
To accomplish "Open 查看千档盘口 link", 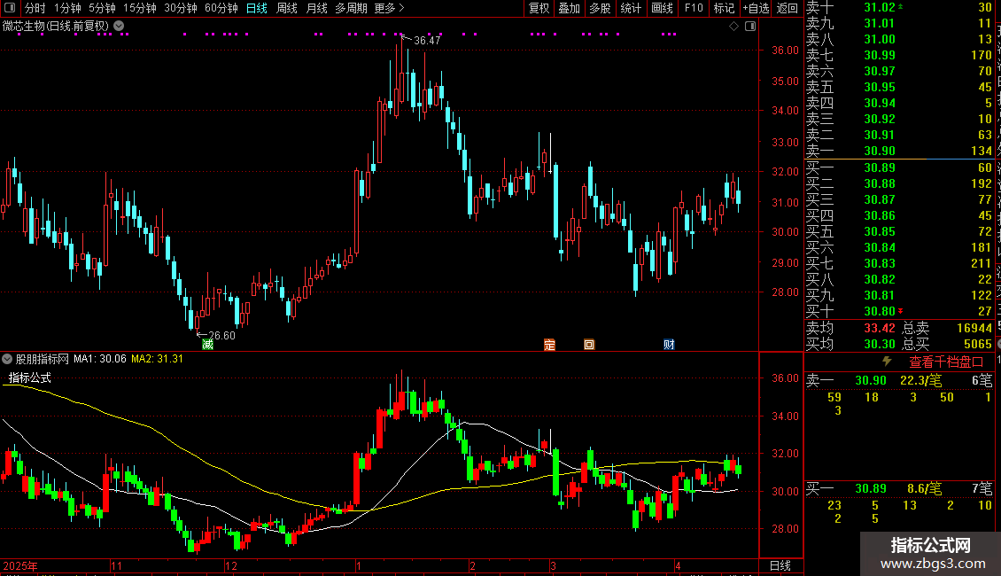I will (x=946, y=362).
